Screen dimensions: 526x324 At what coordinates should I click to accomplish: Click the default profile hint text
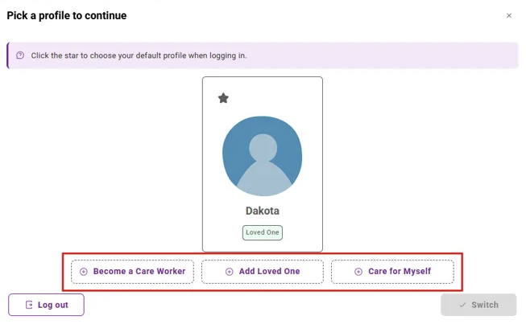click(x=139, y=56)
